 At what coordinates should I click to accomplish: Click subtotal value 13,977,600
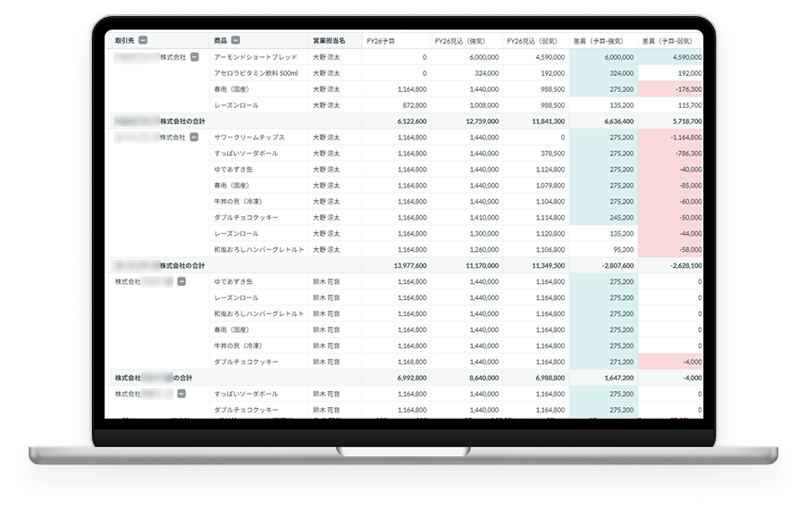pyautogui.click(x=396, y=266)
